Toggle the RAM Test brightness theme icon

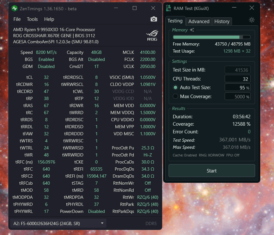tap(252, 20)
